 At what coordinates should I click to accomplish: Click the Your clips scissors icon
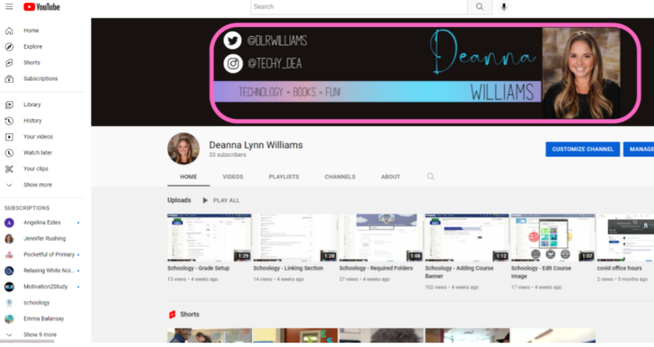pyautogui.click(x=9, y=169)
